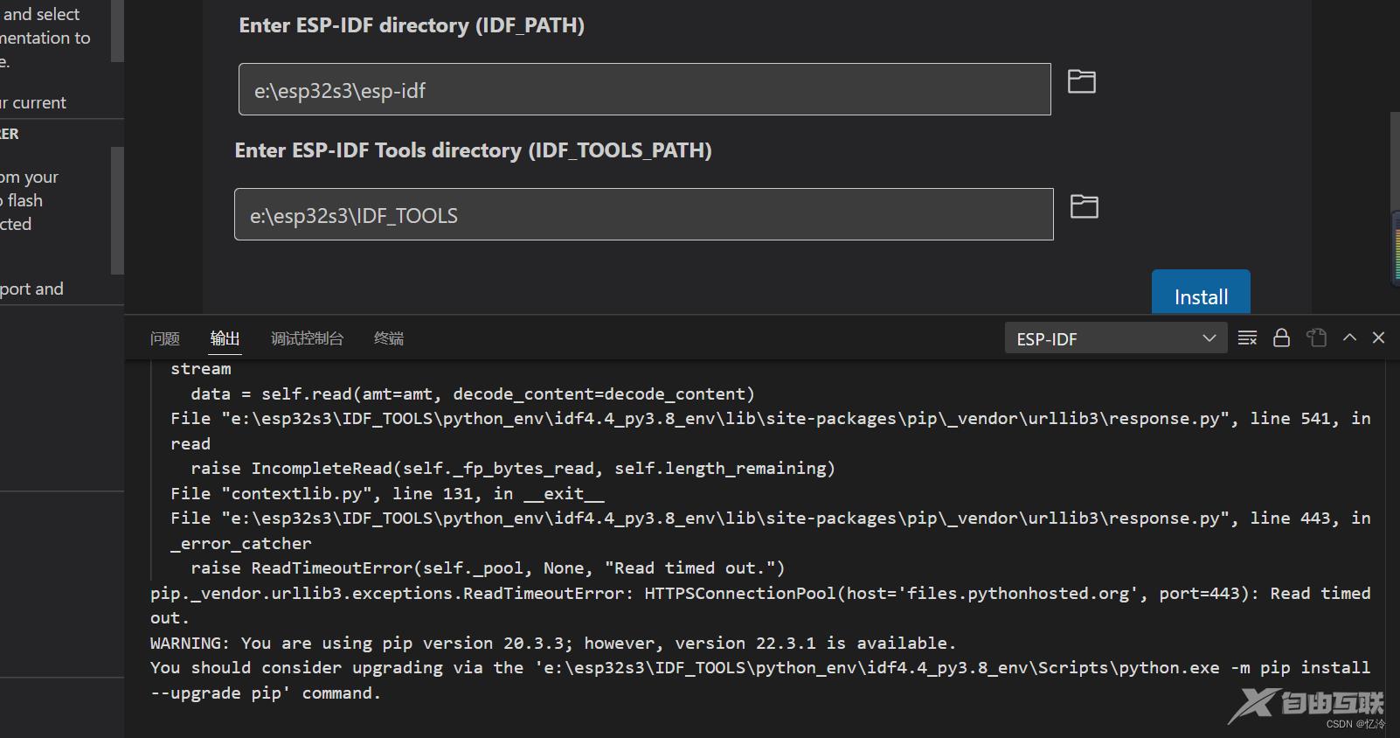
Task: Select the pip version WARNING line
Action: tap(553, 643)
